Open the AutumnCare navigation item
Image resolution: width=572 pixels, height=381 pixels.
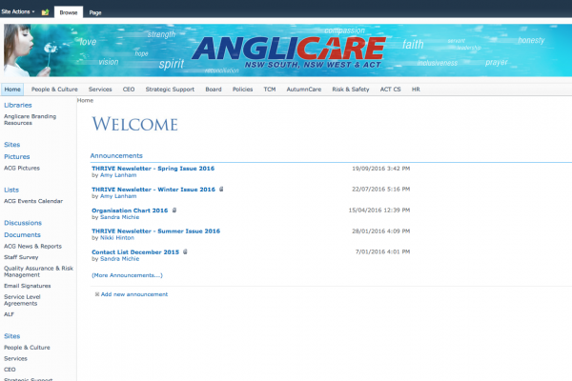coord(304,90)
